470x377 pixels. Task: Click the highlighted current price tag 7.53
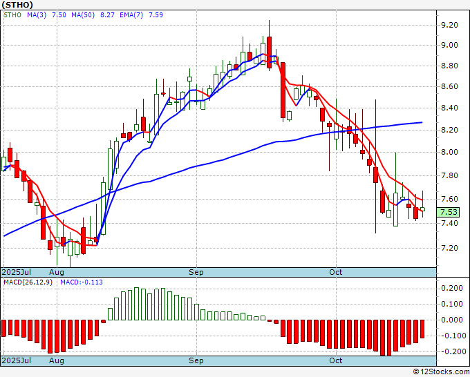click(449, 212)
